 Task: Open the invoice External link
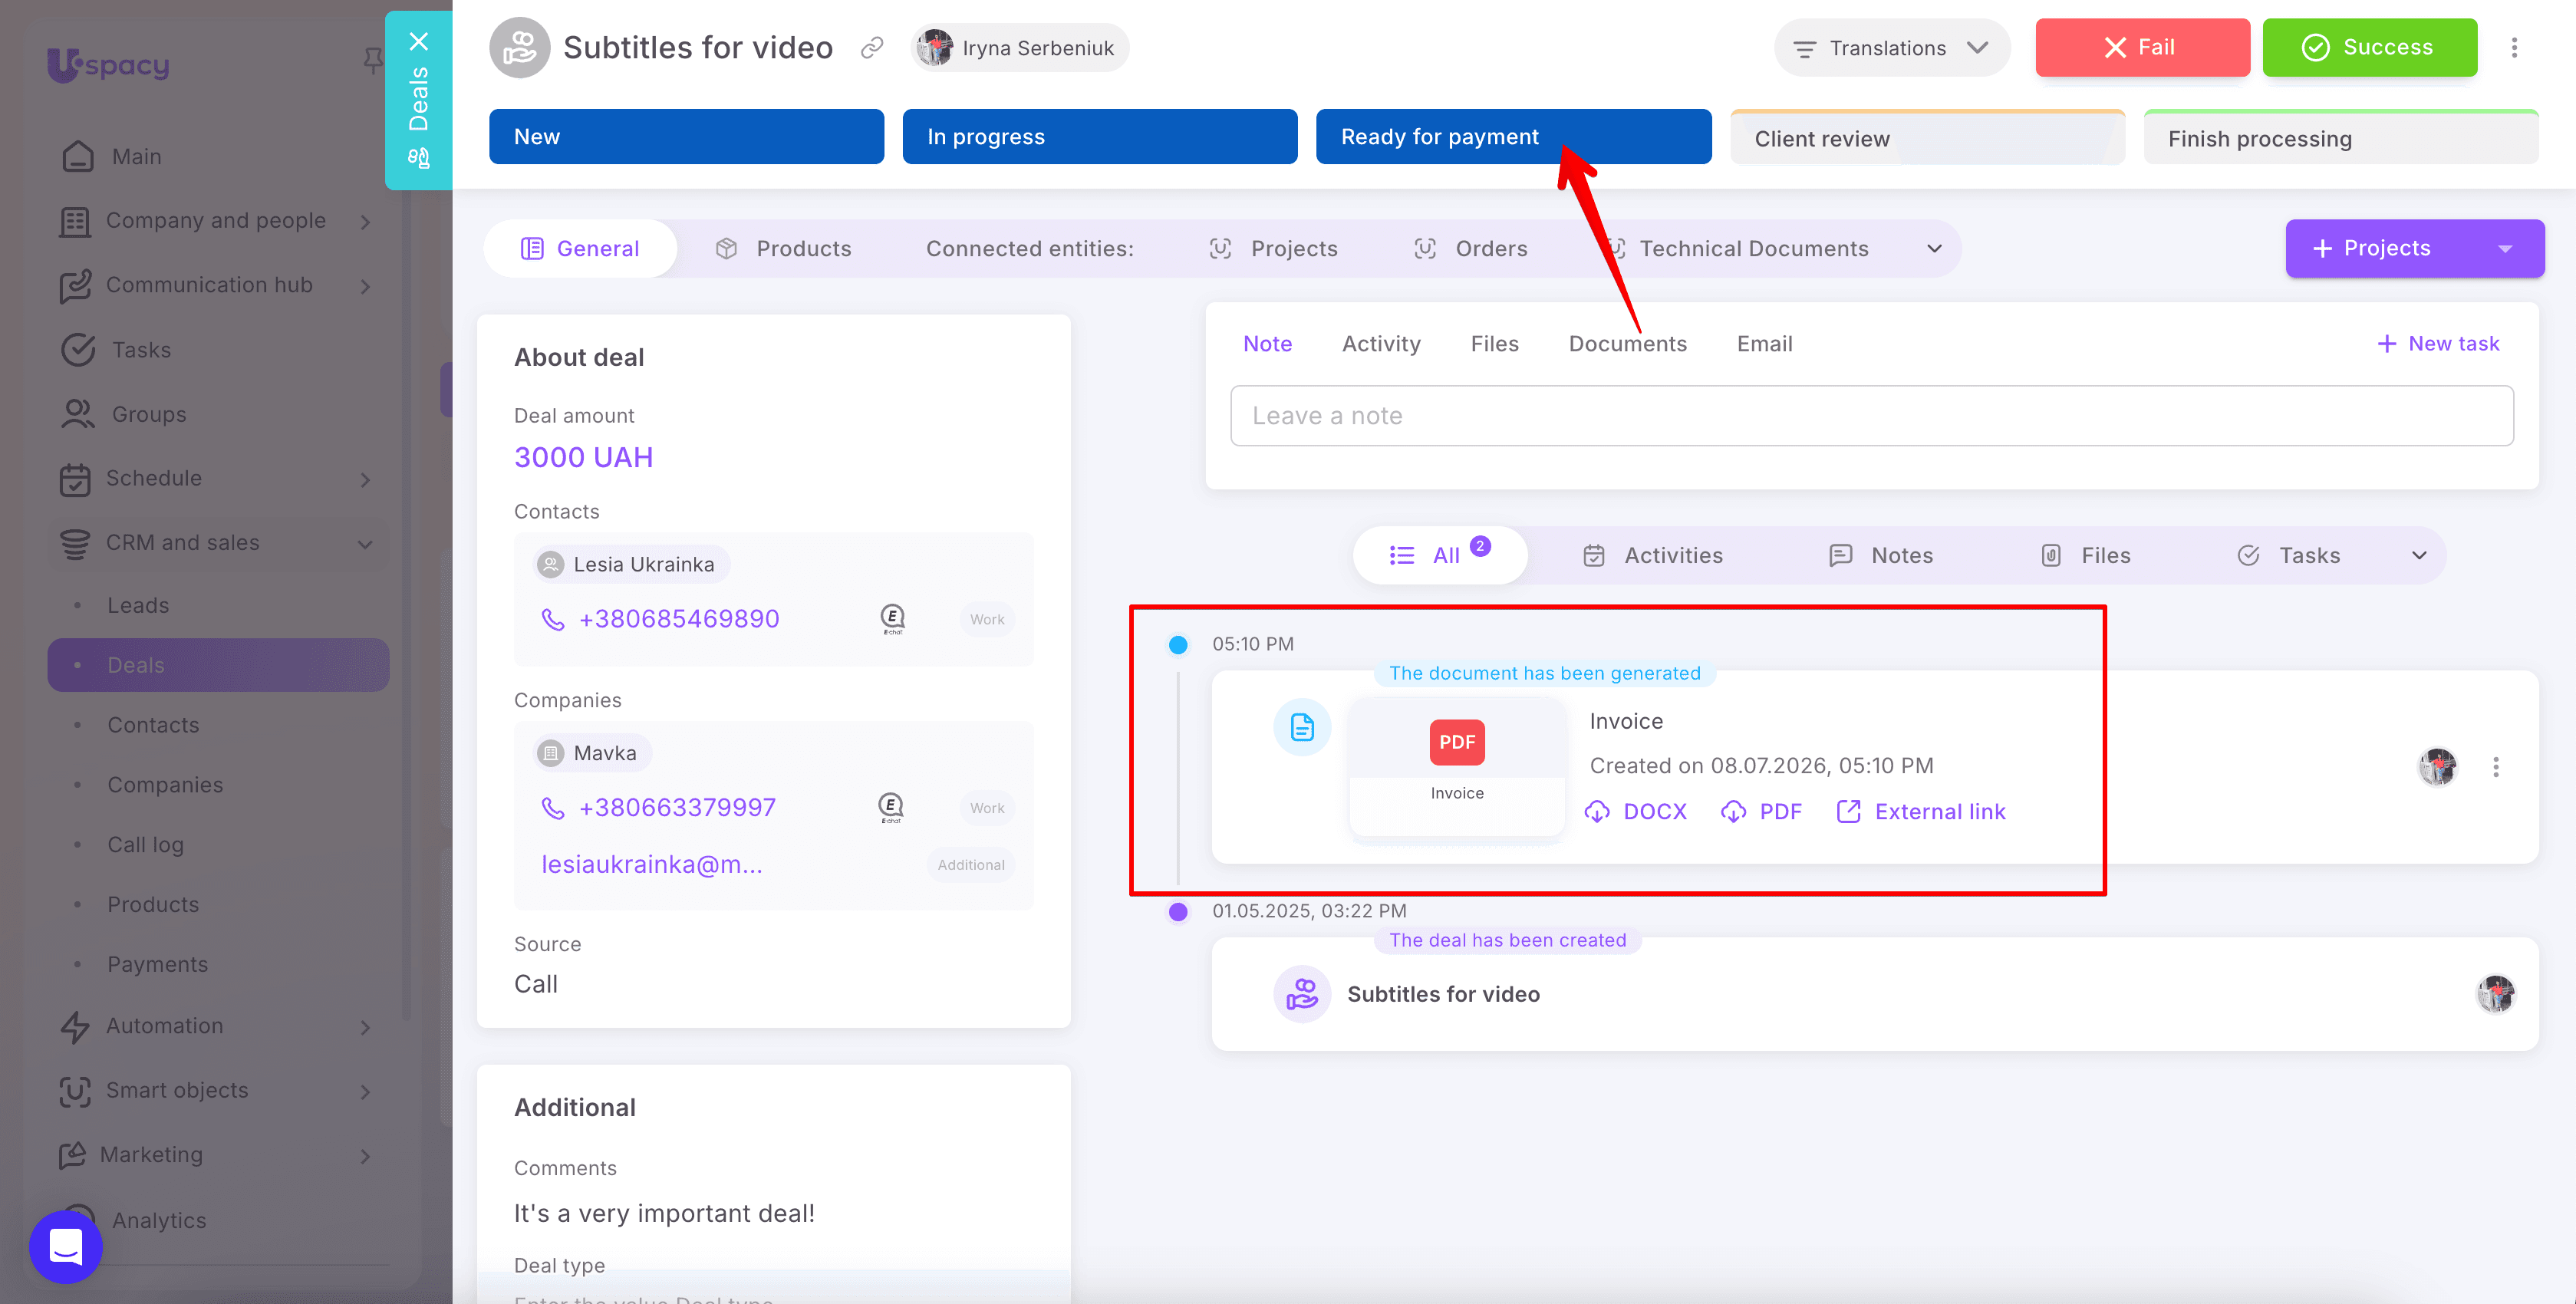(x=1921, y=812)
